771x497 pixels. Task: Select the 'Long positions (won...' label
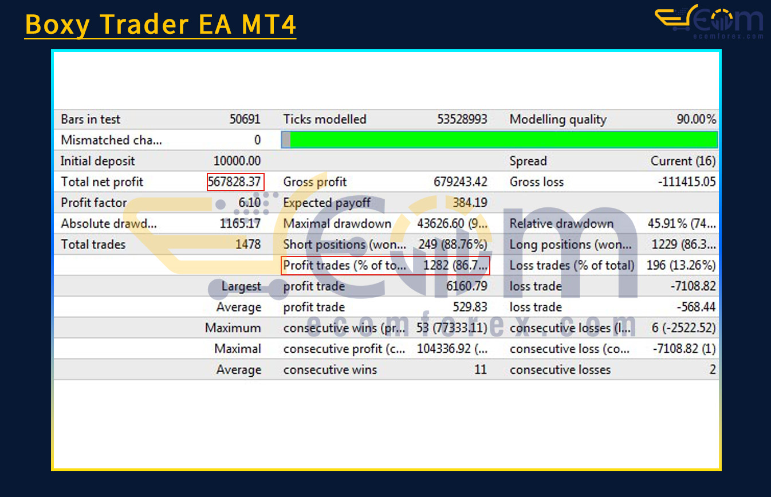[571, 244]
